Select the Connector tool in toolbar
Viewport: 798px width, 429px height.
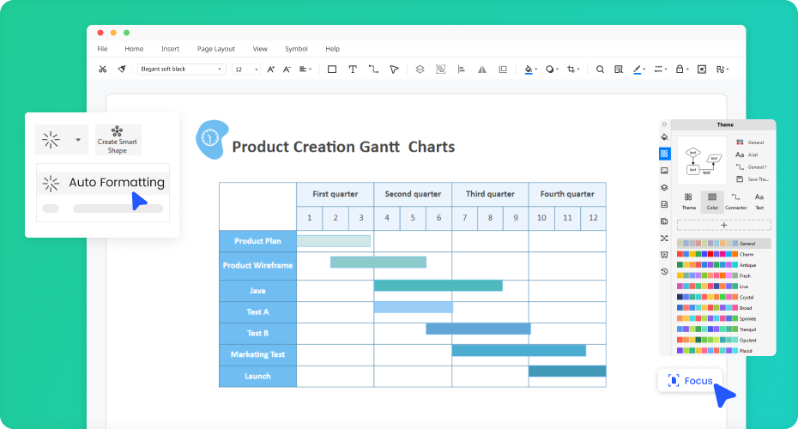point(373,69)
